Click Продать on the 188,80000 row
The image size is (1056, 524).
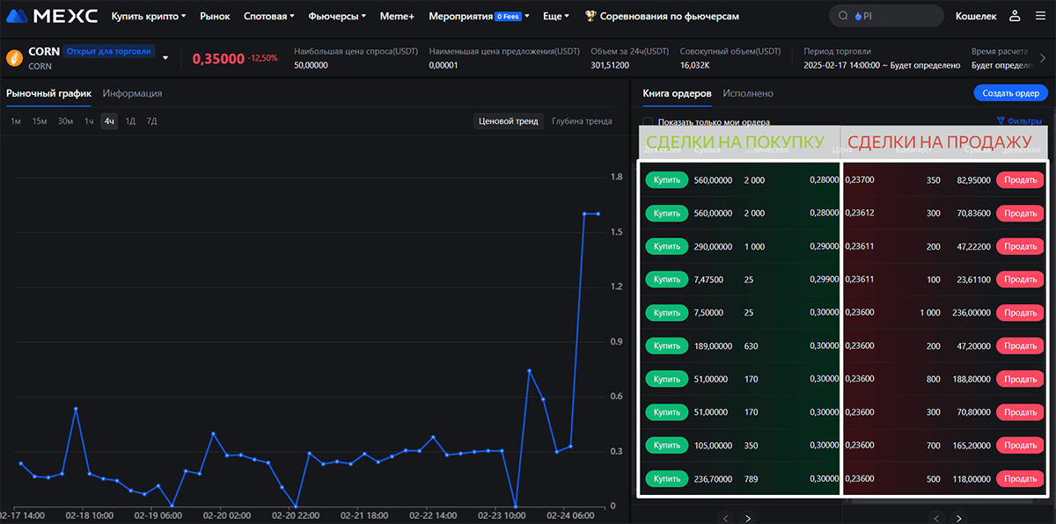[1020, 379]
